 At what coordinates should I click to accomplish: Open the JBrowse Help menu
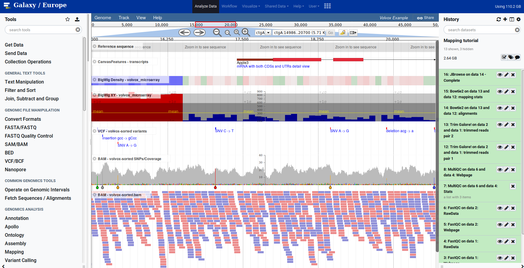click(x=157, y=18)
